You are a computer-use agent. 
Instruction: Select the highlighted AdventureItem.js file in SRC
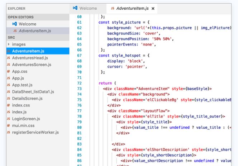pyautogui.click(x=38, y=51)
